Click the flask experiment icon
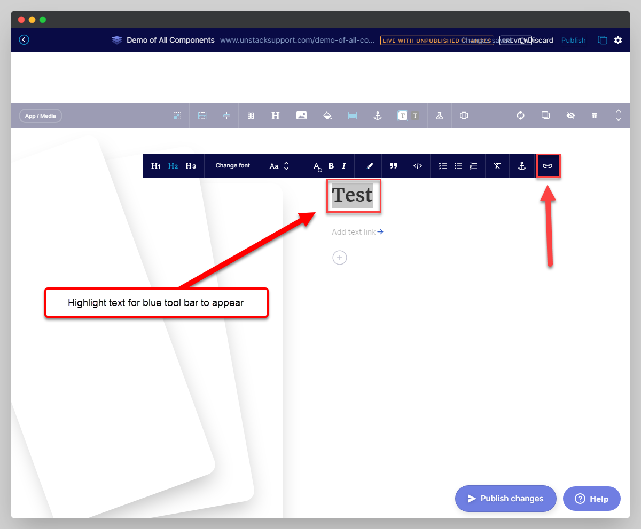This screenshot has width=641, height=529. click(439, 116)
